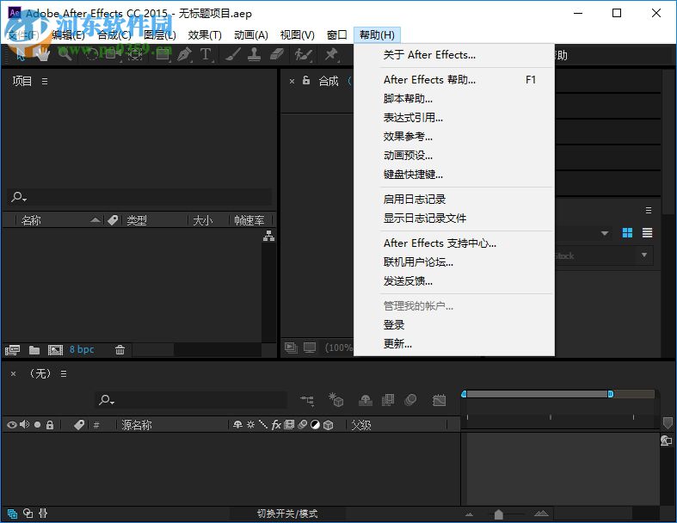Select the Rectangle shape tool
The width and height of the screenshot is (677, 523).
click(163, 54)
